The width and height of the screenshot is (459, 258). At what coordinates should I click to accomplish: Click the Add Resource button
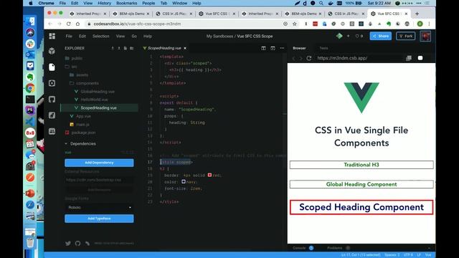99,190
